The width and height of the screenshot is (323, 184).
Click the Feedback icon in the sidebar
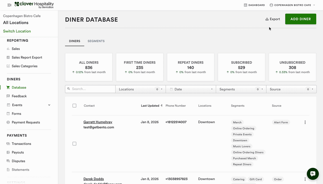tap(8, 96)
